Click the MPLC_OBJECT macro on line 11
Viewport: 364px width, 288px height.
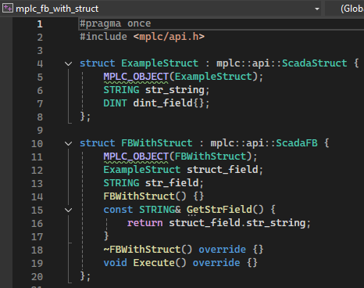136,157
